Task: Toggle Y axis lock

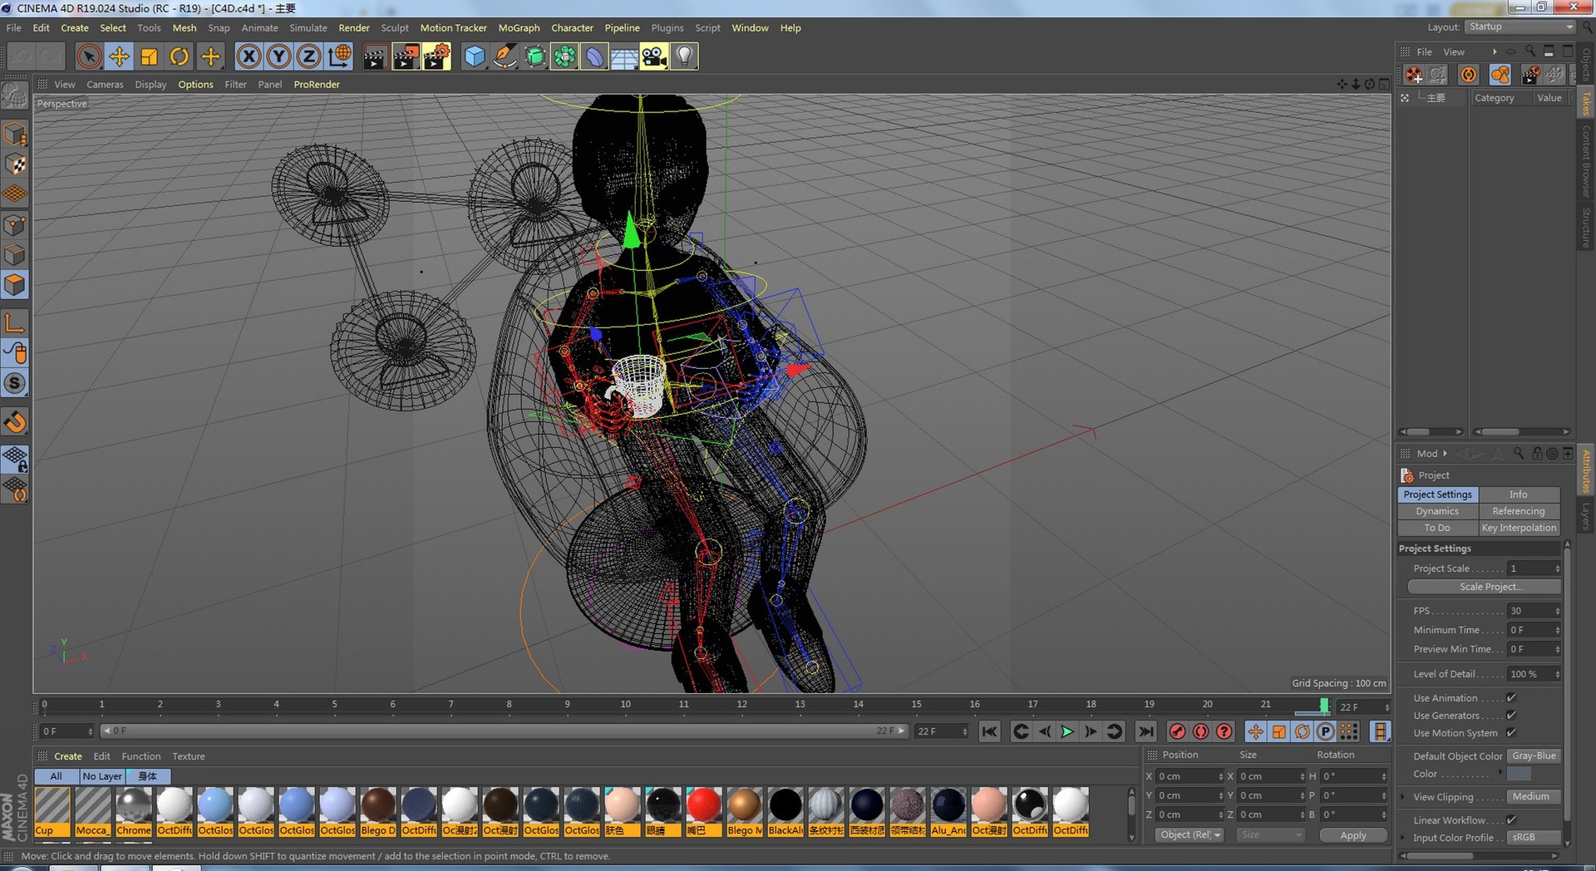Action: [x=278, y=57]
